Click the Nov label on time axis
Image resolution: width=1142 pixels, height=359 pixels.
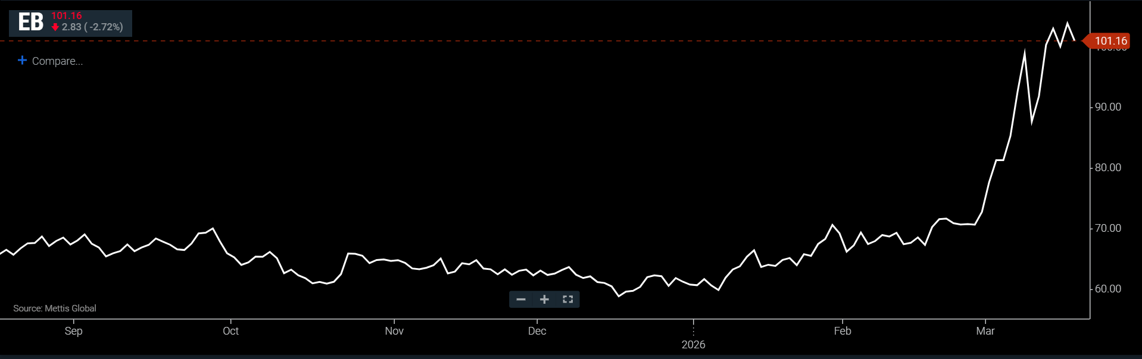[394, 331]
